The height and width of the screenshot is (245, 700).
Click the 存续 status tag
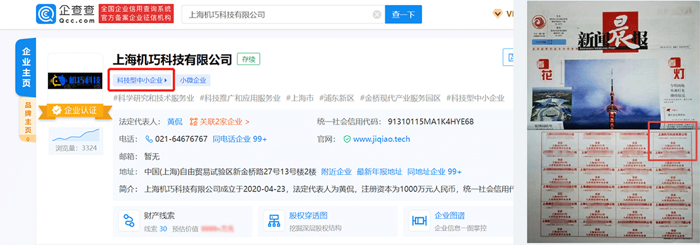tap(248, 59)
